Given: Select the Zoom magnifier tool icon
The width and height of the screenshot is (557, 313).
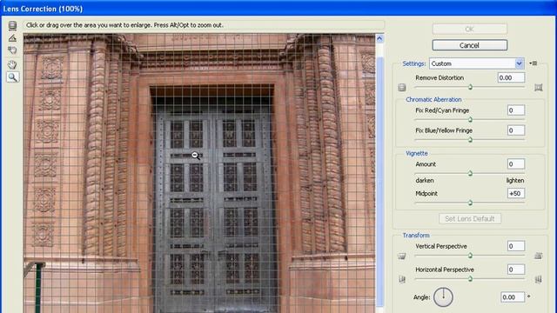Looking at the screenshot, I should 12,77.
